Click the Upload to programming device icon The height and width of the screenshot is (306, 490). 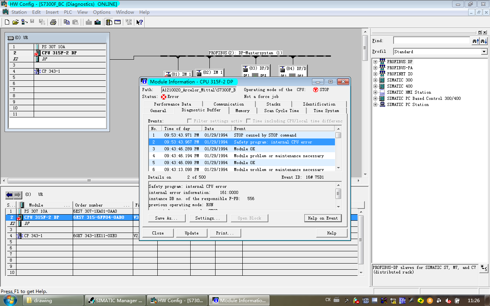[x=98, y=22]
